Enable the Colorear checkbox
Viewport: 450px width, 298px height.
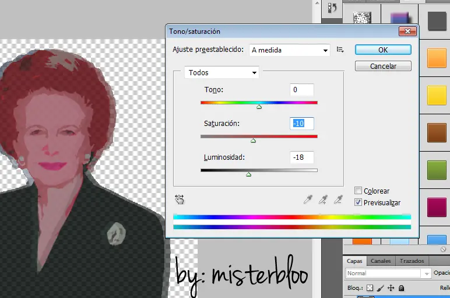pos(358,190)
